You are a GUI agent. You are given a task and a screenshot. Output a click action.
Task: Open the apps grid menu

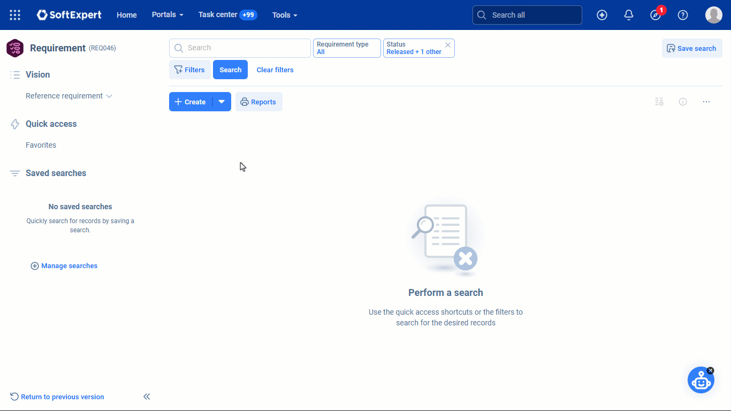(15, 15)
